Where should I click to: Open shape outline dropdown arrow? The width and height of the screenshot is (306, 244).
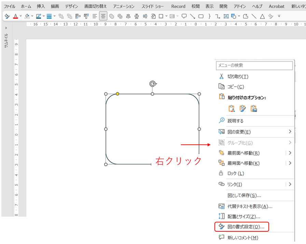pos(44,16)
